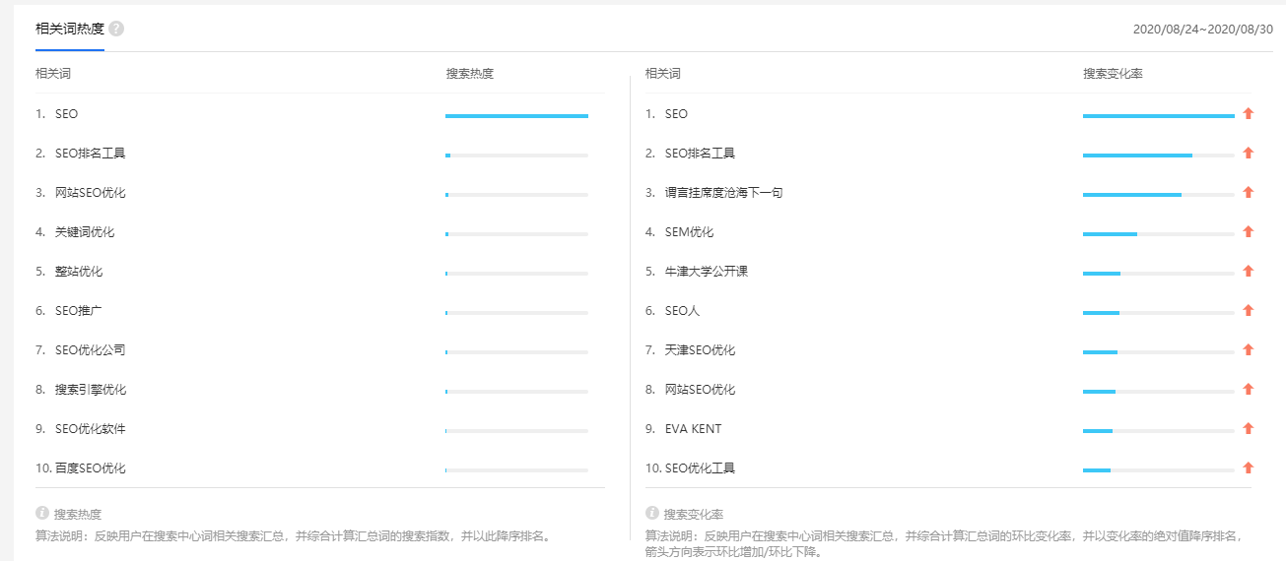The width and height of the screenshot is (1286, 561).
Task: Click the up arrow in EVA KENT row
Action: [1248, 429]
